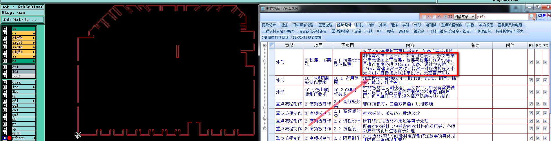This screenshot has width=551, height=141.
Task: Switch to the 外形 tab
Action: tap(417, 25)
